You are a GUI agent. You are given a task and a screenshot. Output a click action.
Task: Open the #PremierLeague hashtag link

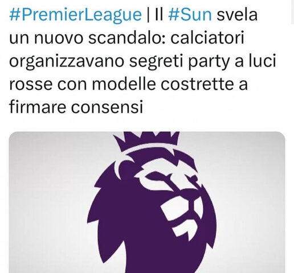(x=75, y=15)
